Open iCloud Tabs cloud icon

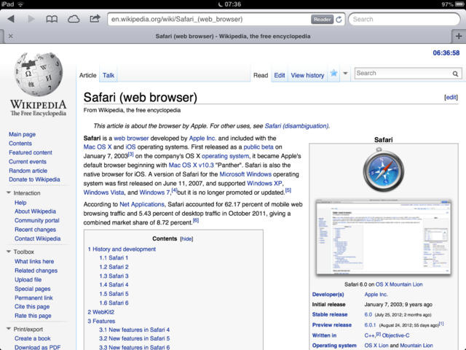(x=74, y=20)
